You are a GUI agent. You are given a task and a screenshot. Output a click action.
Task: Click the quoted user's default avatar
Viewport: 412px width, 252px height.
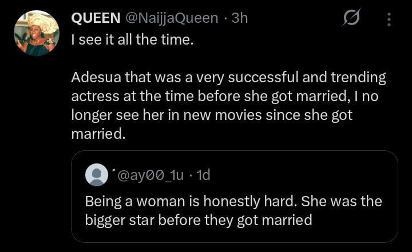coord(96,175)
